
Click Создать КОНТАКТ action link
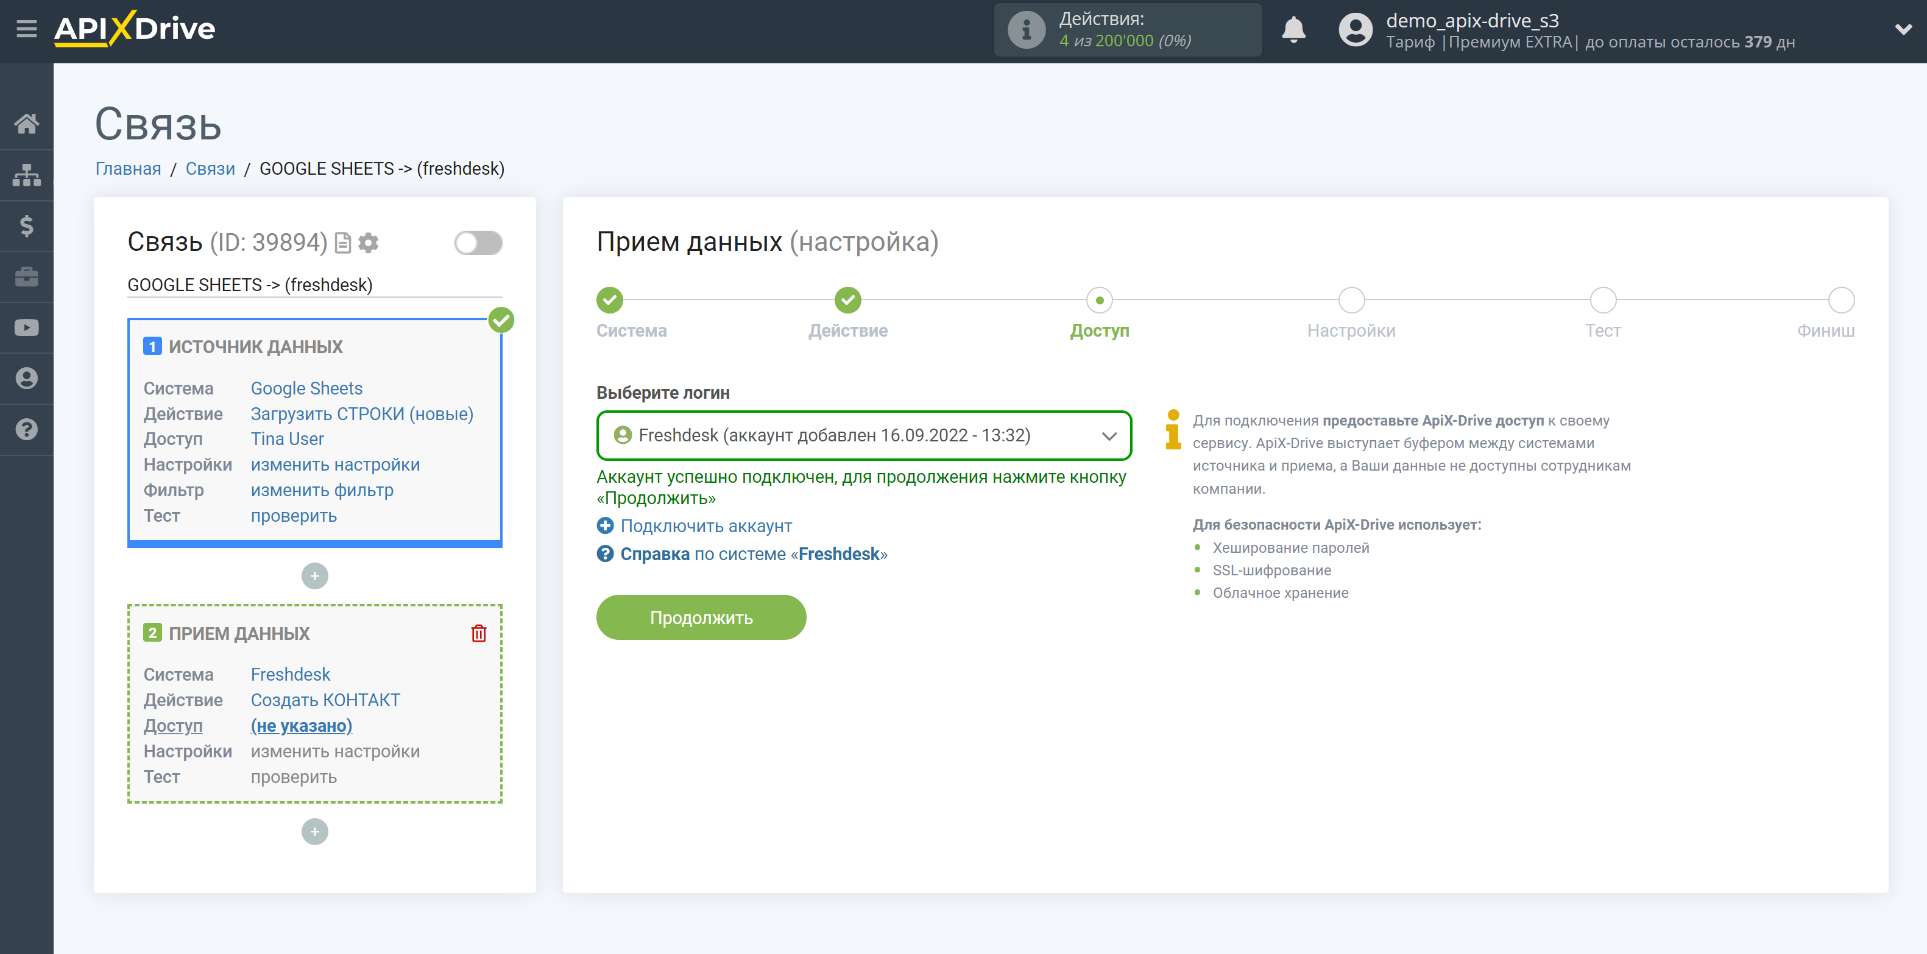[325, 700]
